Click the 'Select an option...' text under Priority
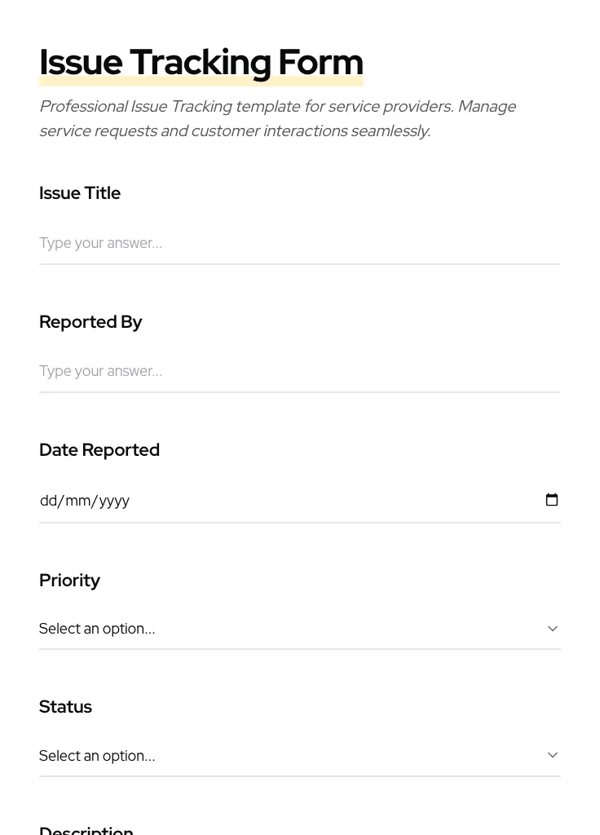600x835 pixels. [97, 628]
